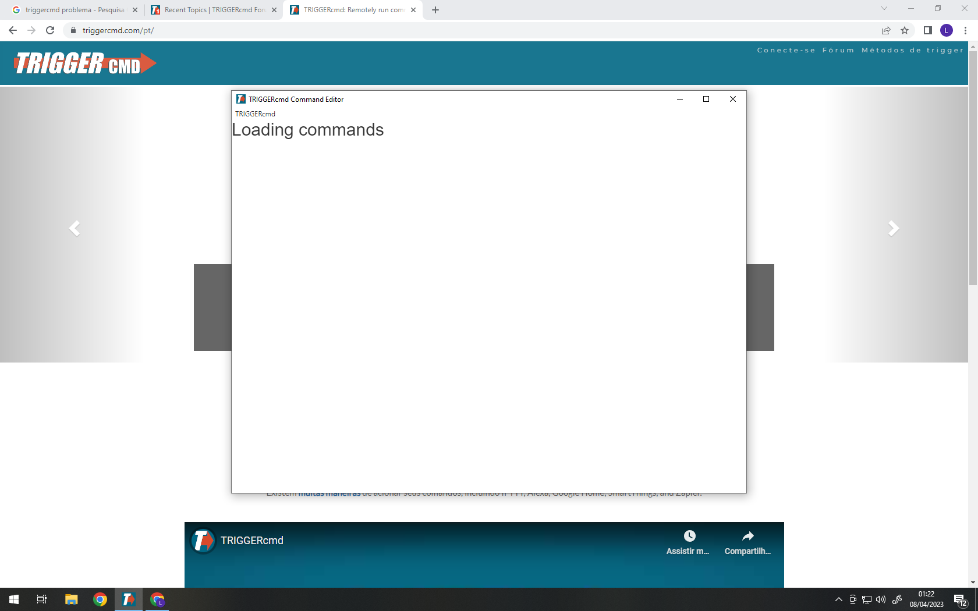The height and width of the screenshot is (611, 978).
Task: Click the TRIGGERcmd logo in header
Action: pos(86,63)
